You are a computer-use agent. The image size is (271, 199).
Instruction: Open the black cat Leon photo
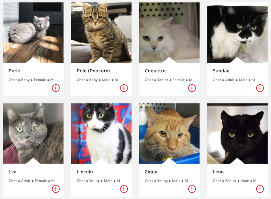click(238, 134)
